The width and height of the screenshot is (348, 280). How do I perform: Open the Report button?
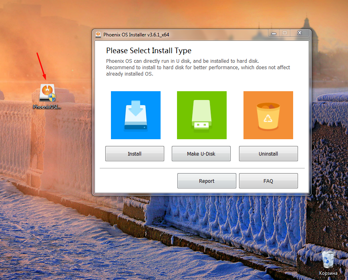(207, 181)
